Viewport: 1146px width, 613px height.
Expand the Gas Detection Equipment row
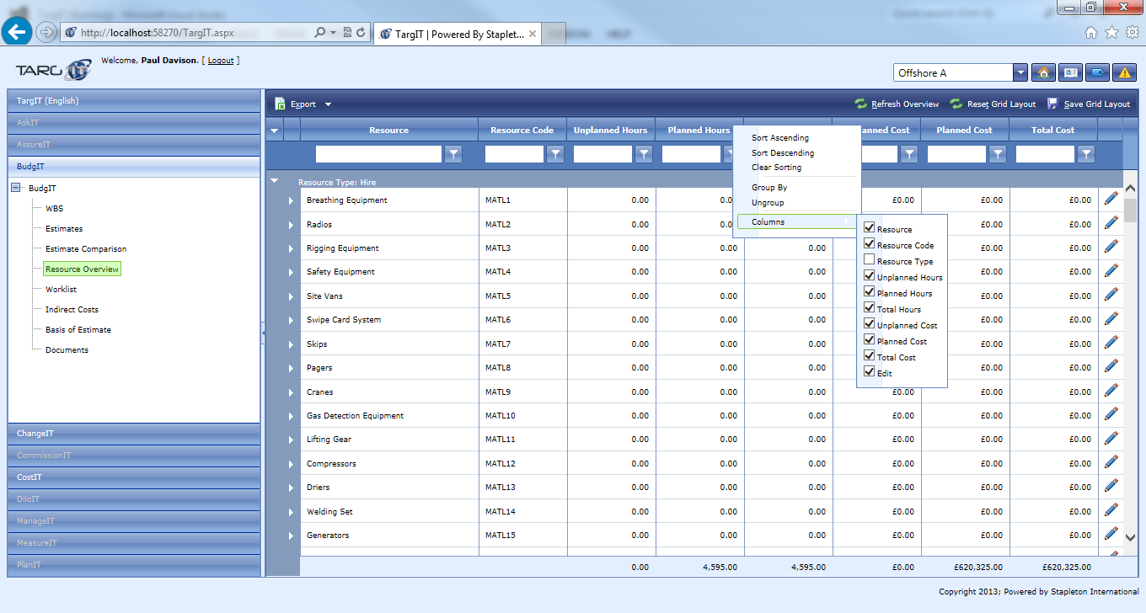pos(291,416)
